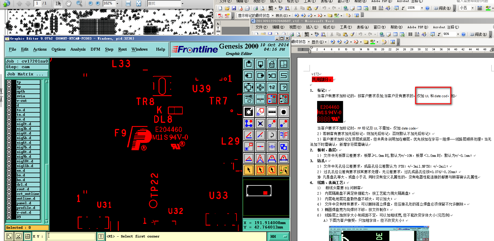
Task: Open the 显示(S) dropdown in front Word window
Action: pos(319,42)
